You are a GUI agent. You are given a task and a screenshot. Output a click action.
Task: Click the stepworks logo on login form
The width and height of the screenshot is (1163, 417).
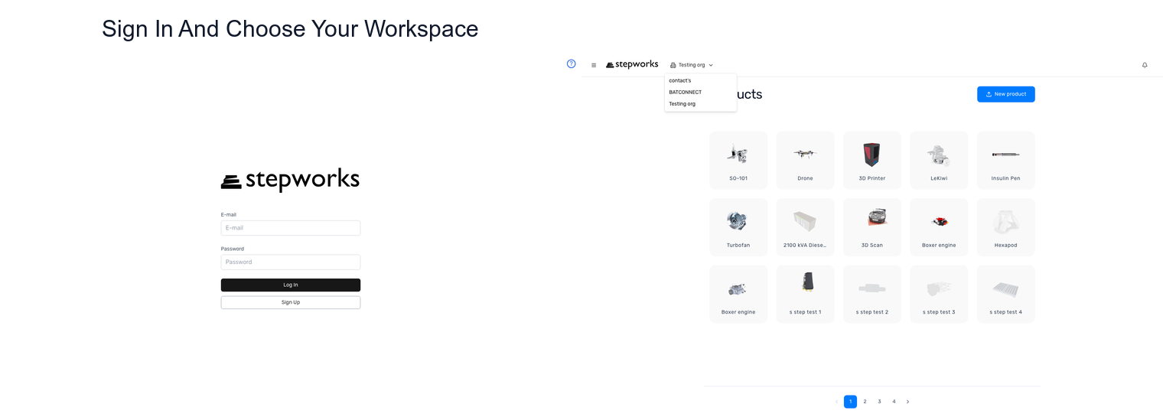pyautogui.click(x=290, y=180)
